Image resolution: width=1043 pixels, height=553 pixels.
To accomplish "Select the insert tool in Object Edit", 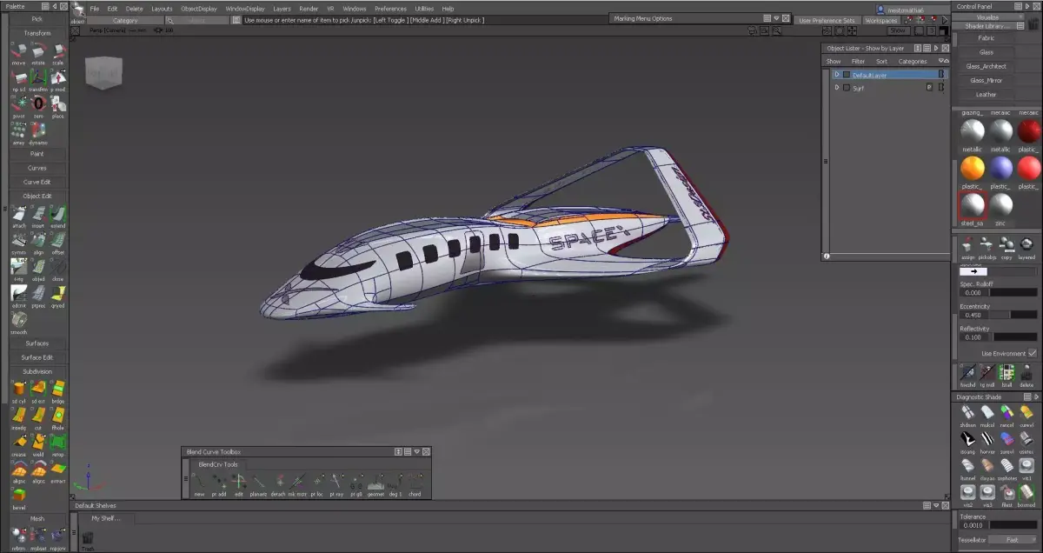I will [38, 215].
